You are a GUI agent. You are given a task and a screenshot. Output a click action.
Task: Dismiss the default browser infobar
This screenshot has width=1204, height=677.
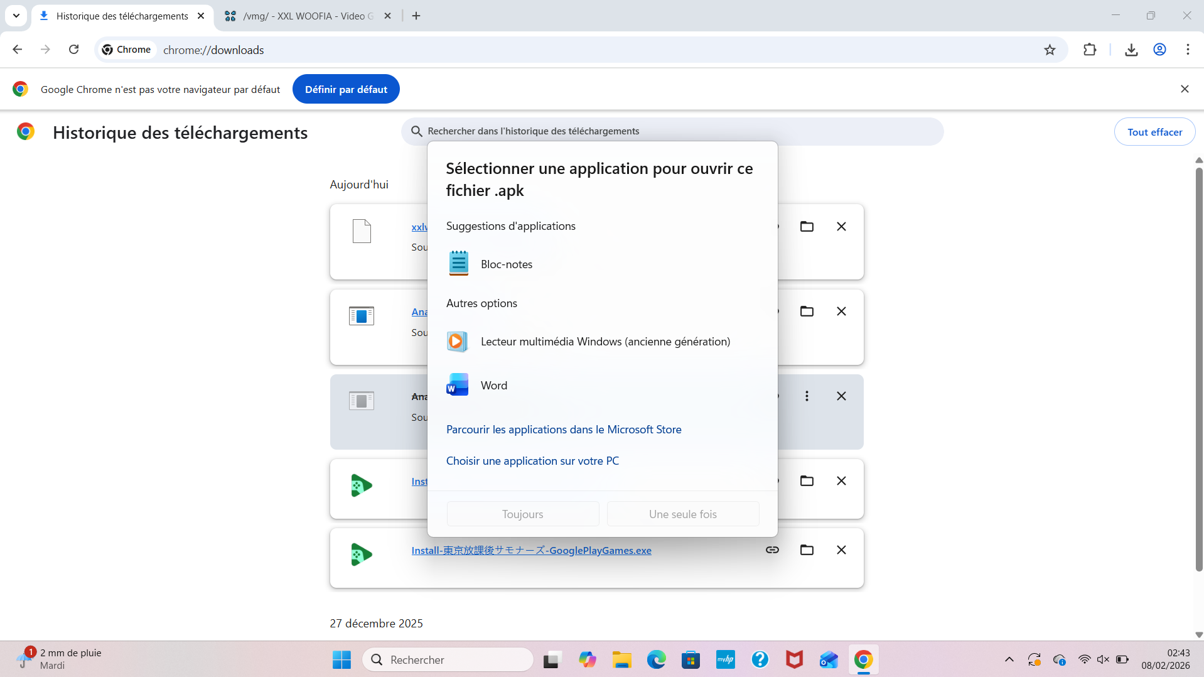tap(1185, 89)
